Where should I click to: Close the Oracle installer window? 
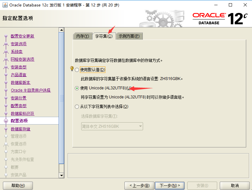click(245, 5)
